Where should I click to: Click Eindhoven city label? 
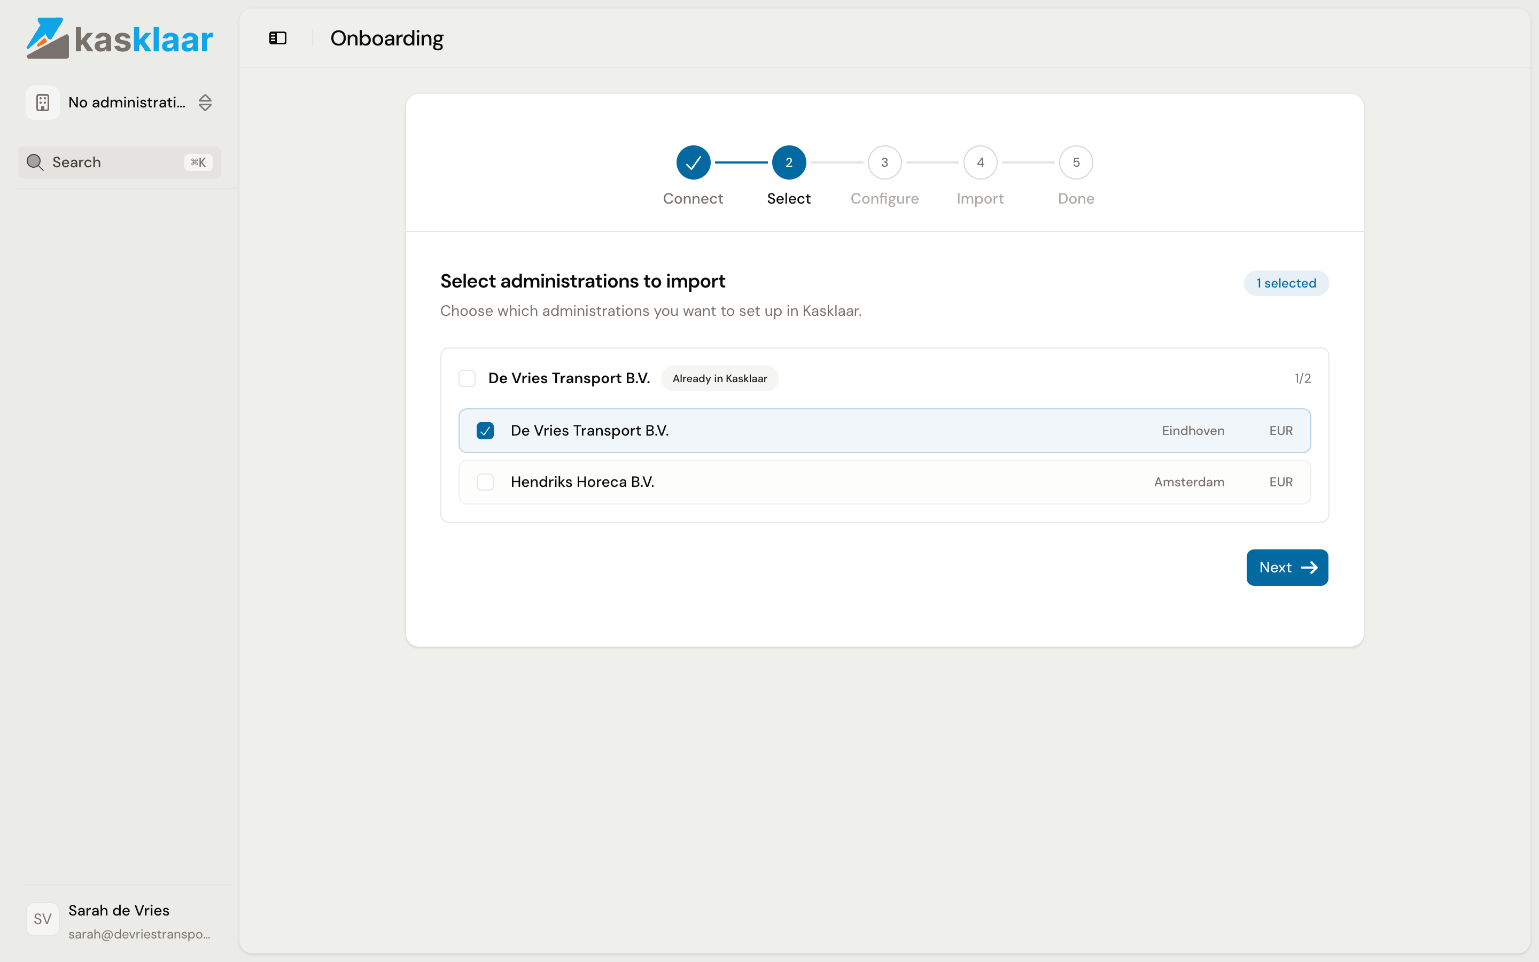[1193, 431]
